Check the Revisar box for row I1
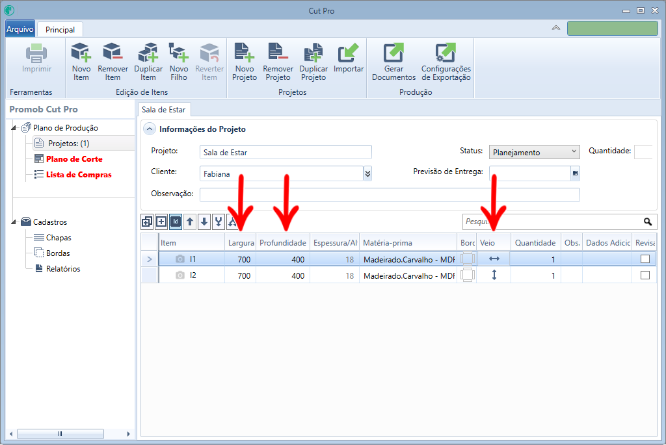 [645, 259]
